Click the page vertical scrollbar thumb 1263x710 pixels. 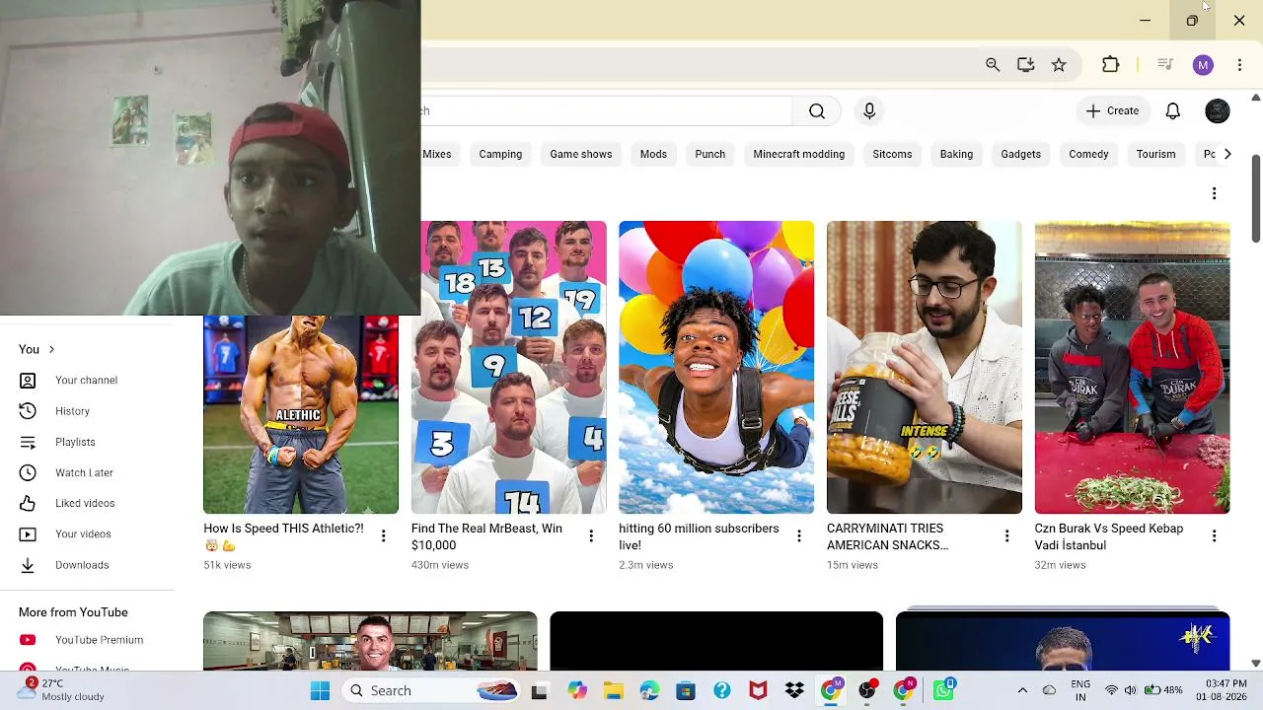click(1255, 197)
